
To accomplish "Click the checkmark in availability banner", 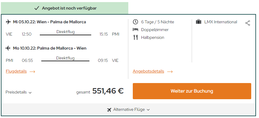I will coord(37,8).
